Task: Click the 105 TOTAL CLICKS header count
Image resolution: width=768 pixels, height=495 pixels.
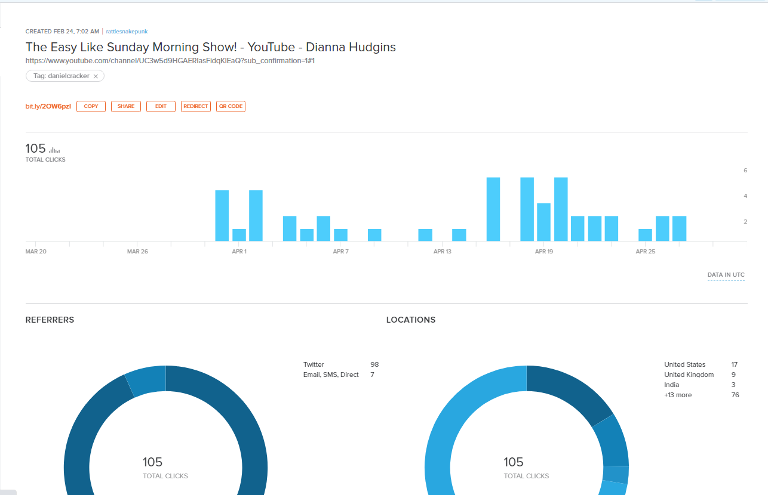Action: click(36, 148)
